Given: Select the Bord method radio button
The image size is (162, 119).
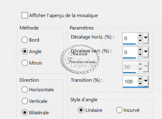Looking at the screenshot, I should tap(25, 40).
